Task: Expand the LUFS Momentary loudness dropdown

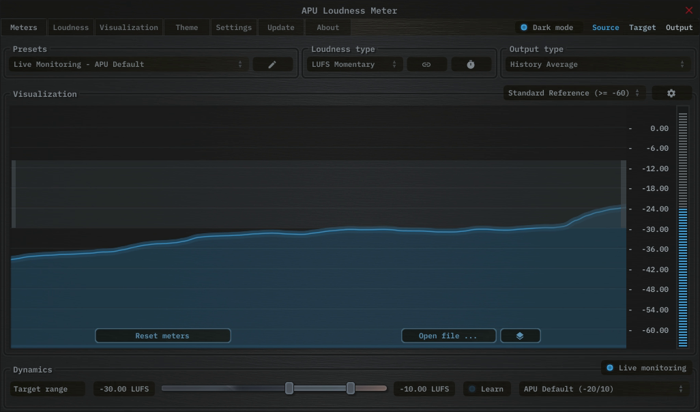Action: (x=354, y=64)
